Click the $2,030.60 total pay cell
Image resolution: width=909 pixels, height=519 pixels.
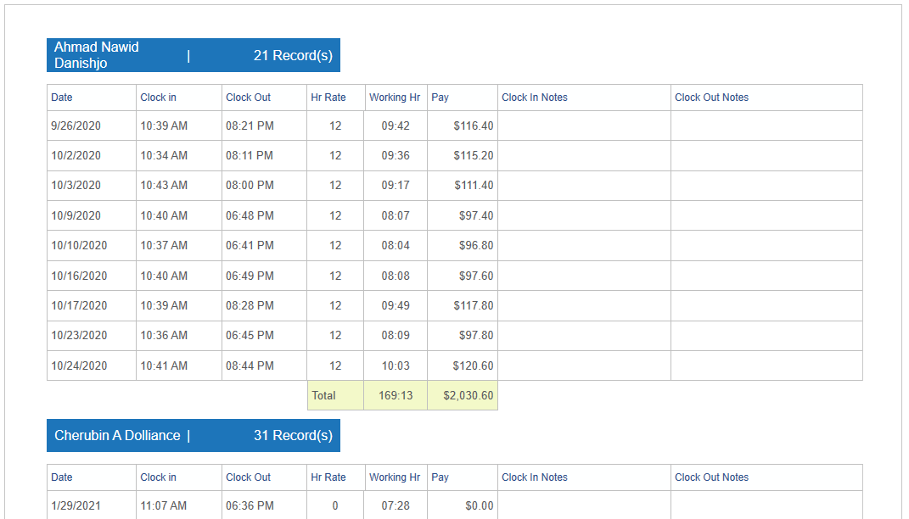click(x=466, y=395)
